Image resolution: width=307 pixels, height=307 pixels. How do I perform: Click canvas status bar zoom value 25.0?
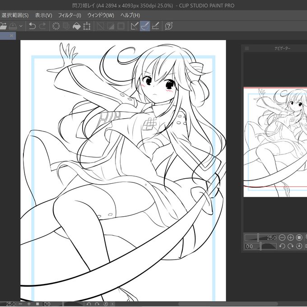pos(10,304)
